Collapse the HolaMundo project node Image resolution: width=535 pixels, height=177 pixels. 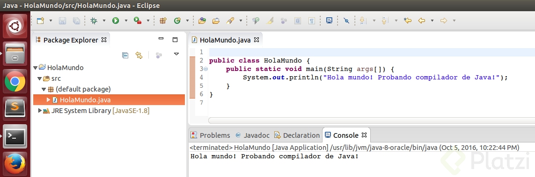coord(35,68)
